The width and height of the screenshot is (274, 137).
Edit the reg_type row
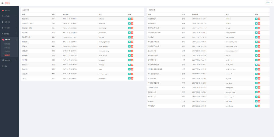click(x=256, y=83)
